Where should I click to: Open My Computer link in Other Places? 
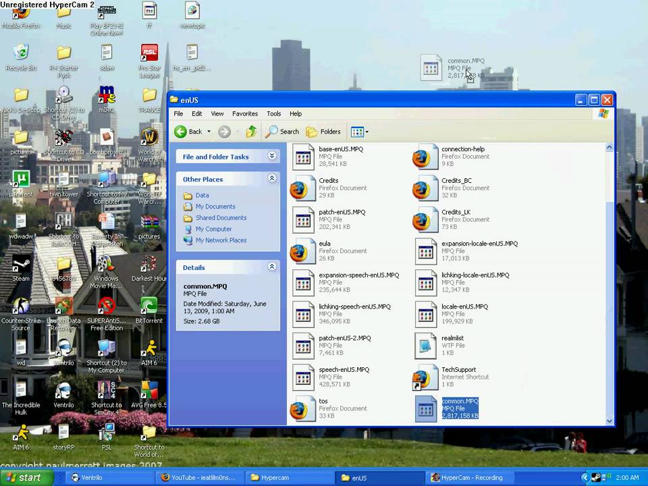pos(214,229)
